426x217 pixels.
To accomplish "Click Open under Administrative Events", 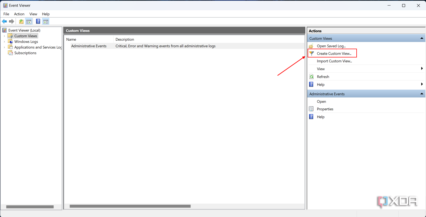I will click(x=321, y=101).
